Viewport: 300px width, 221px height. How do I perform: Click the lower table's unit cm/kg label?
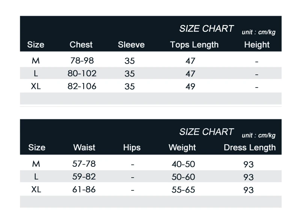[x=258, y=135]
